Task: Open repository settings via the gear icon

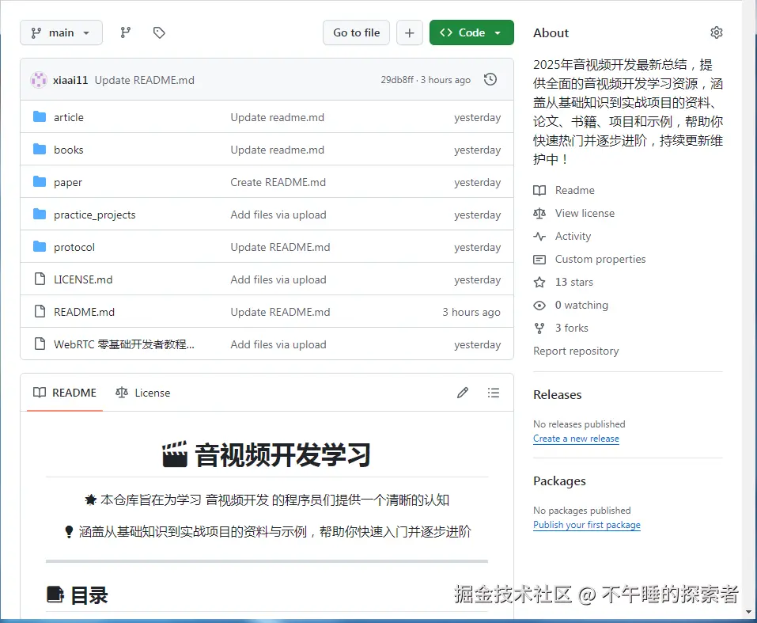Action: (x=716, y=32)
